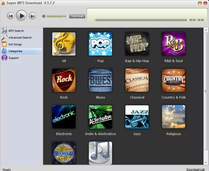This screenshot has width=209, height=171.
Task: Open the Jazz trumpet icon
Action: (x=137, y=117)
